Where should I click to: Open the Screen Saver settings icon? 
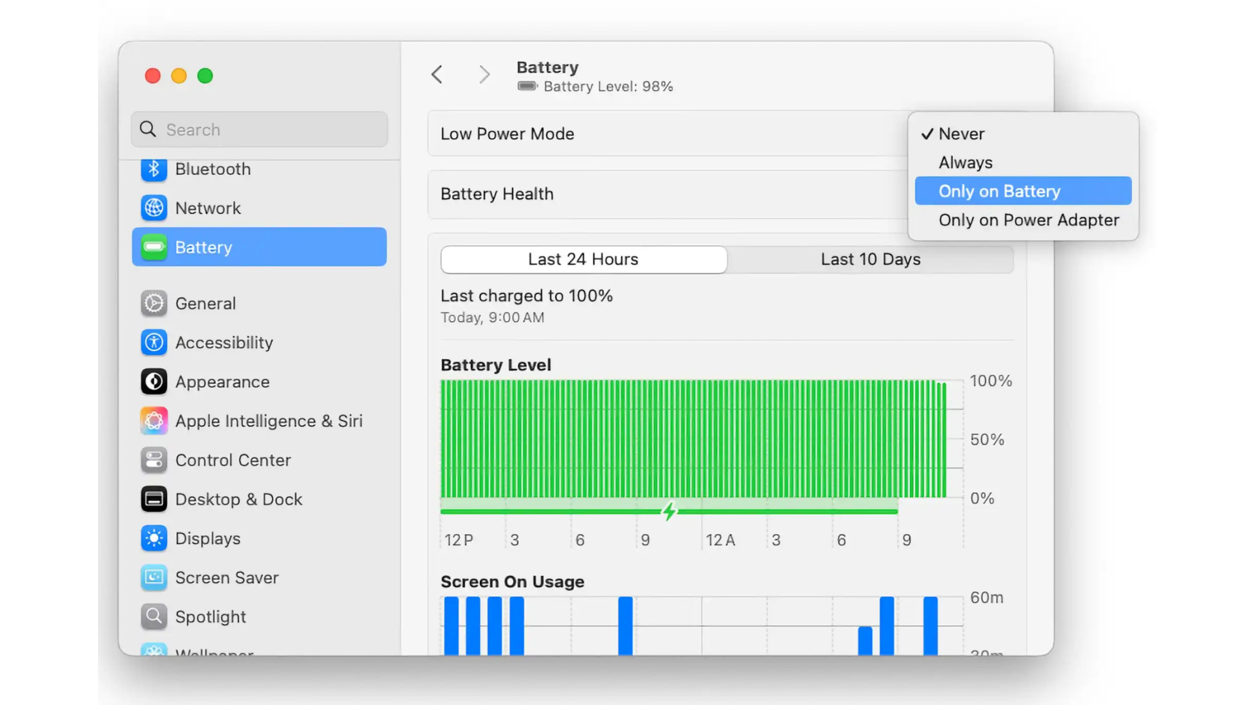point(154,577)
